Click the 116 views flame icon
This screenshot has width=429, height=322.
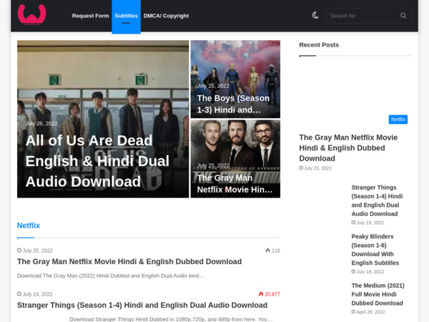point(267,250)
